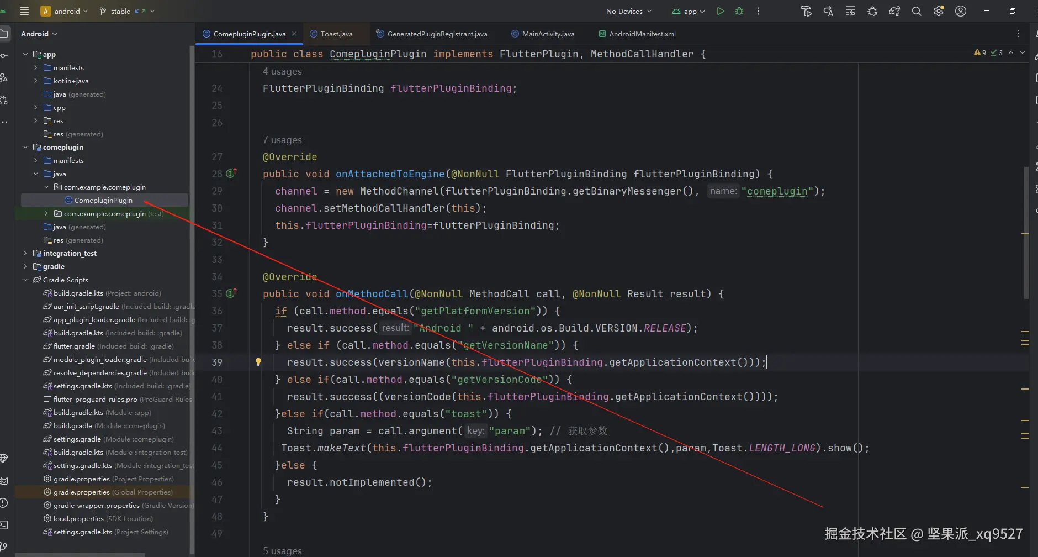Open flutter_proguard_rules.pro file
The image size is (1038, 557).
[x=118, y=399]
